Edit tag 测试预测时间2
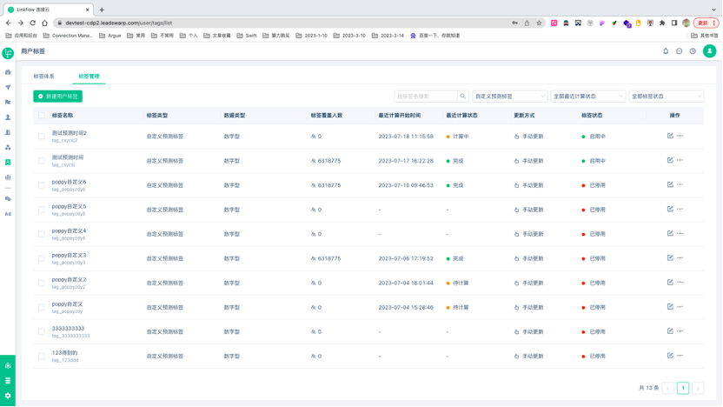The width and height of the screenshot is (723, 407). 670,136
